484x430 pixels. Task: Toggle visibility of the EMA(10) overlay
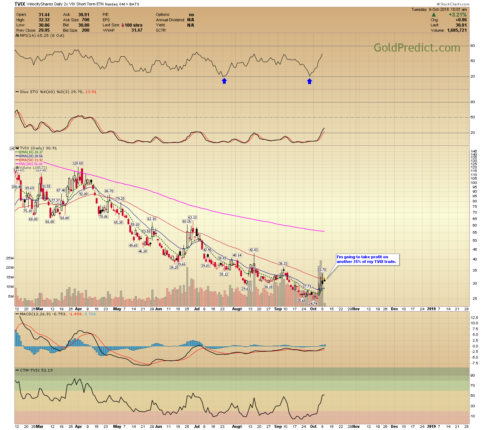(x=17, y=152)
